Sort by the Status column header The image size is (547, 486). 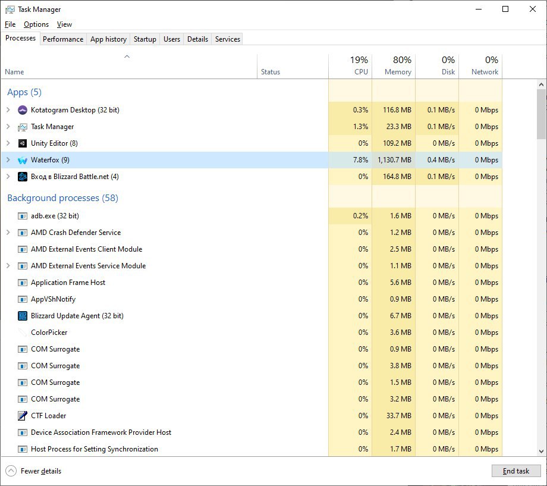293,67
